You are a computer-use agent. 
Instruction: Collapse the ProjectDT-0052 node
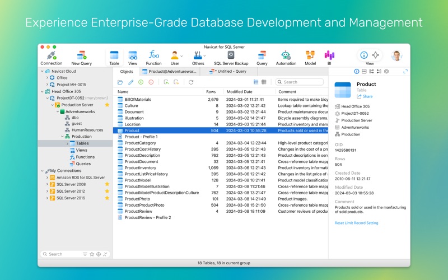[x=47, y=98]
